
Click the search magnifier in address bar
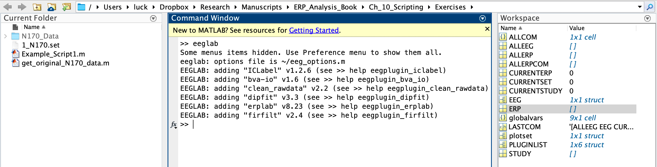tap(650, 7)
